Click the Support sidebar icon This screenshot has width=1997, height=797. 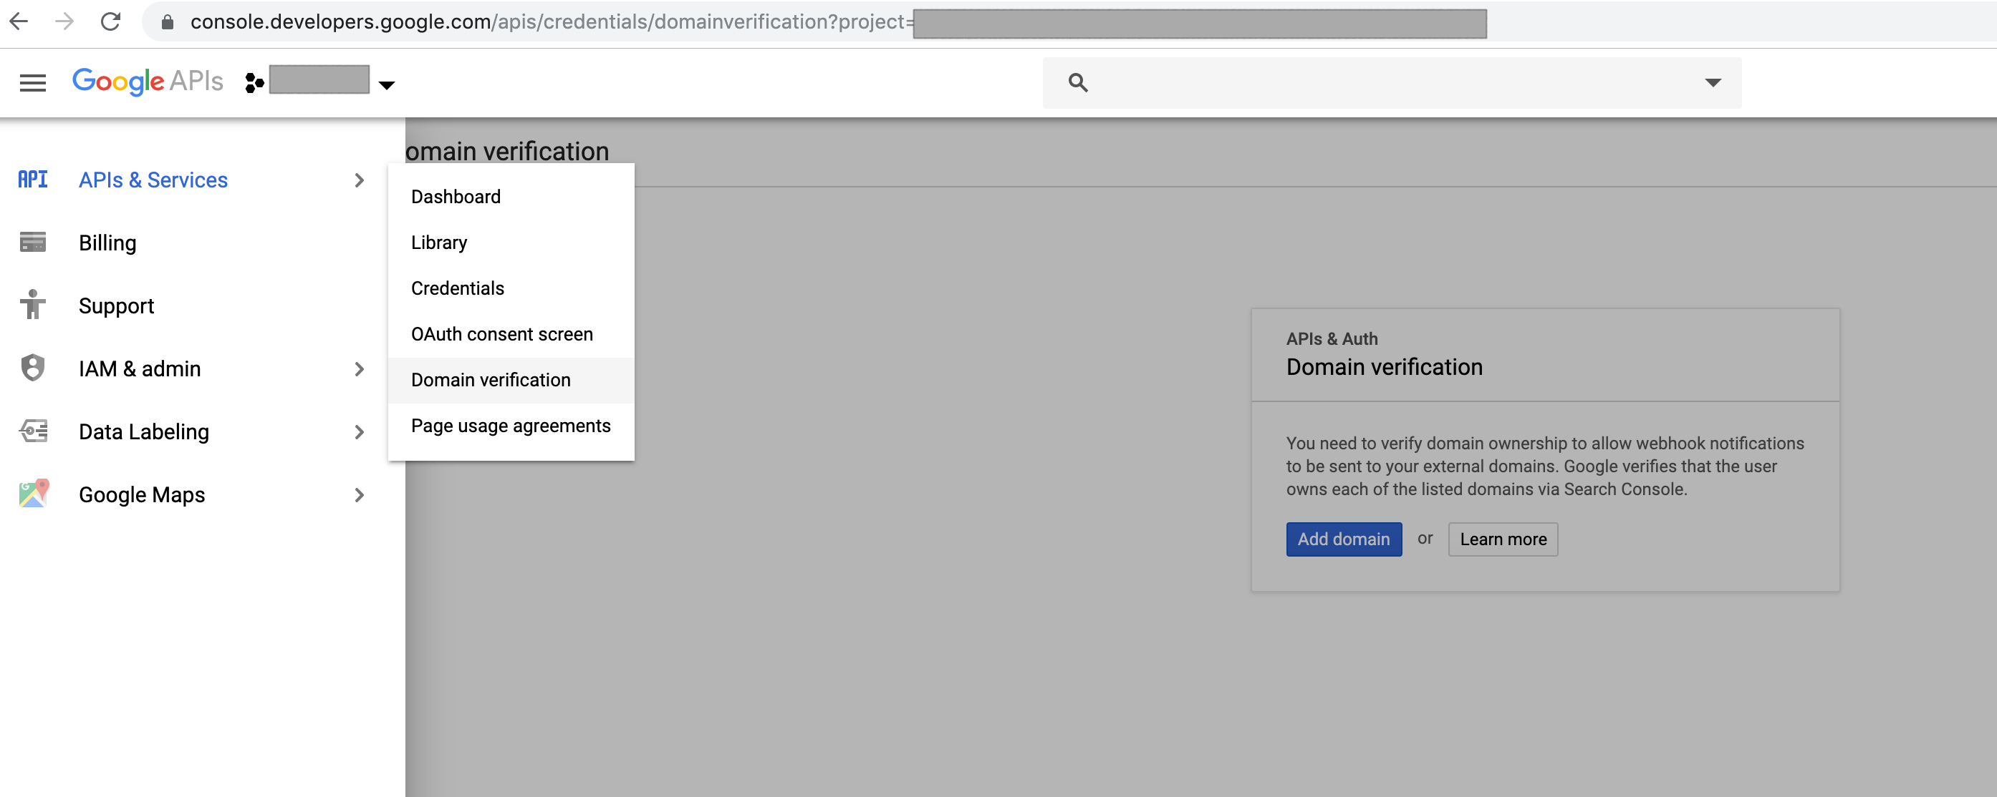tap(32, 305)
